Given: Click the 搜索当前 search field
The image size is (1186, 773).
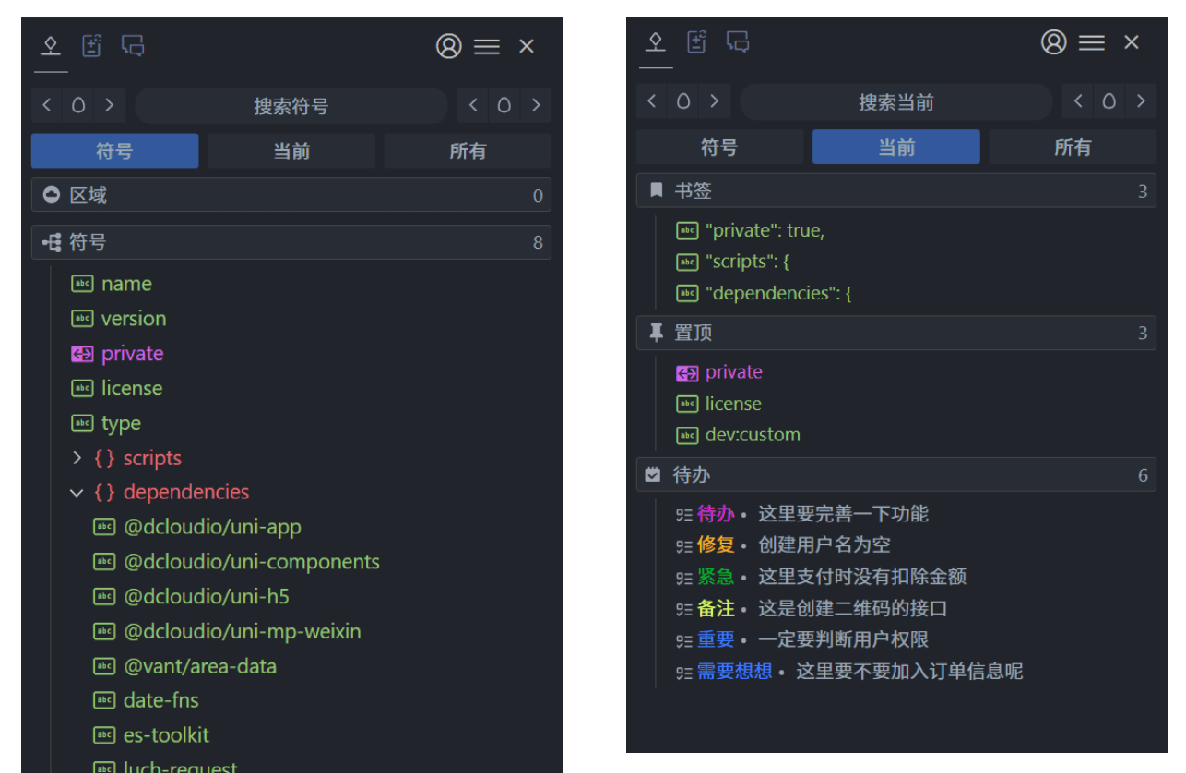Looking at the screenshot, I should [x=896, y=102].
